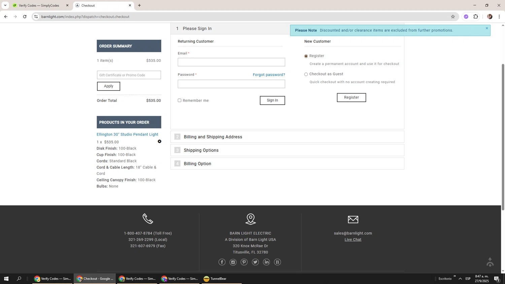Open Barn Light Facebook page icon
505x284 pixels.
tap(222, 262)
